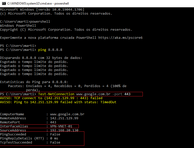194x148 pixels.
Task: Click www.google.com.br in the command line
Action: point(93,94)
